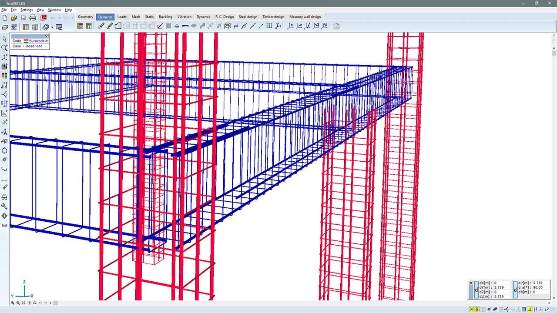557x313 pixels.
Task: Open the dropdown arrow next to layers icon
Action: 52,27
